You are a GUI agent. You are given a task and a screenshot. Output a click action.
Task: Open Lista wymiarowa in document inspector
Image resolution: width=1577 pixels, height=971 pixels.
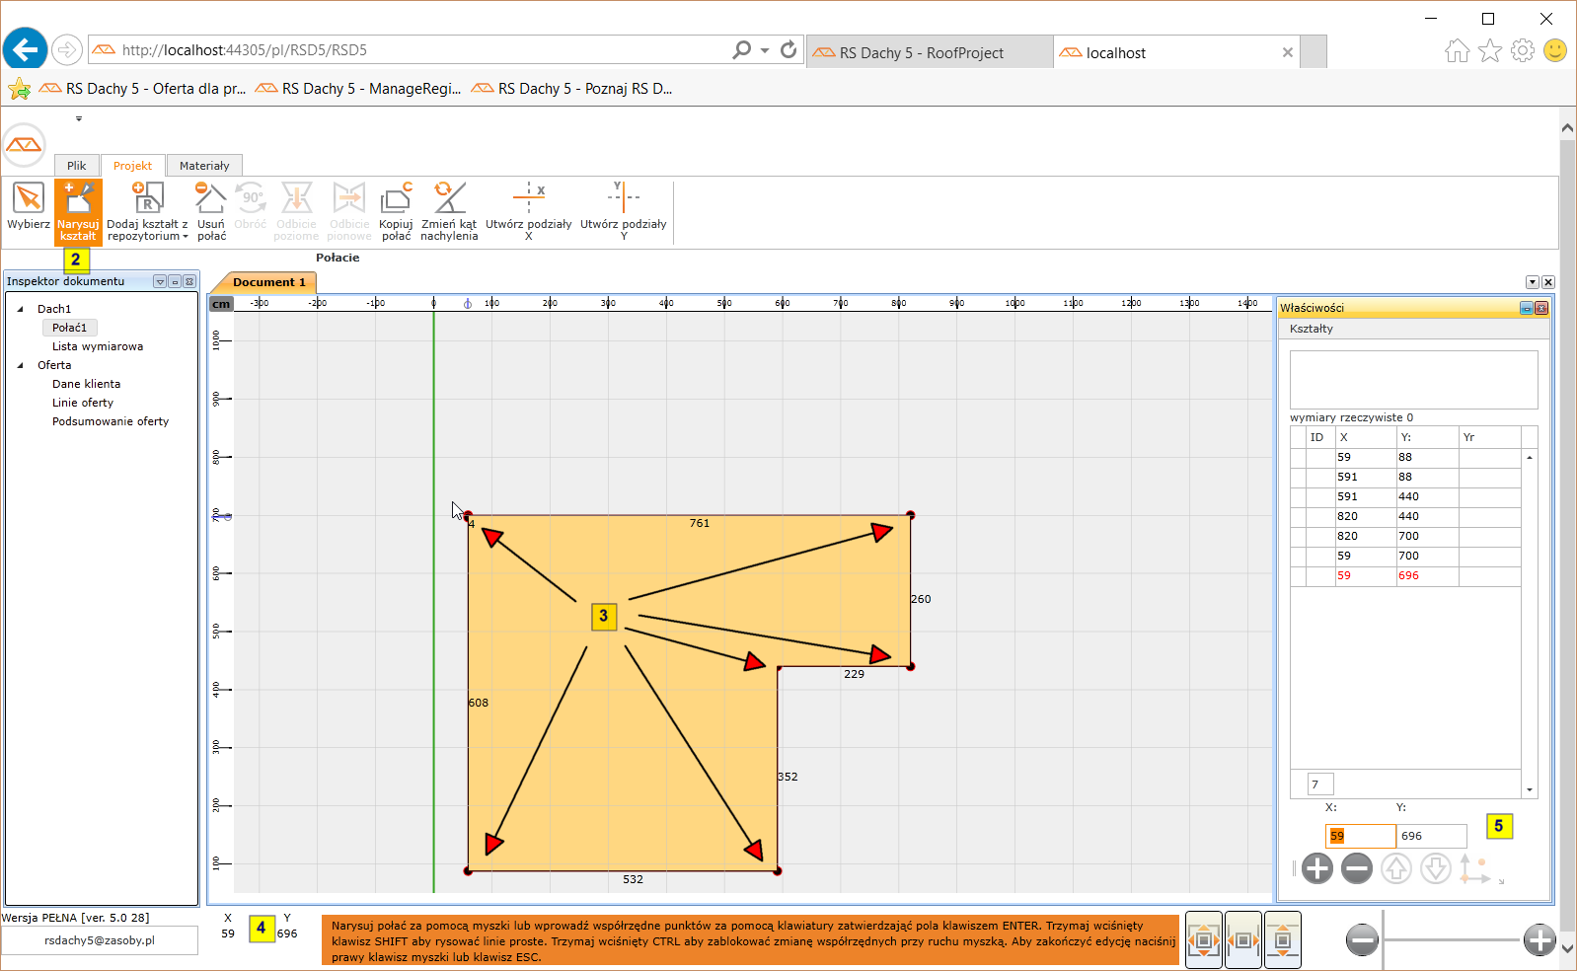98,346
